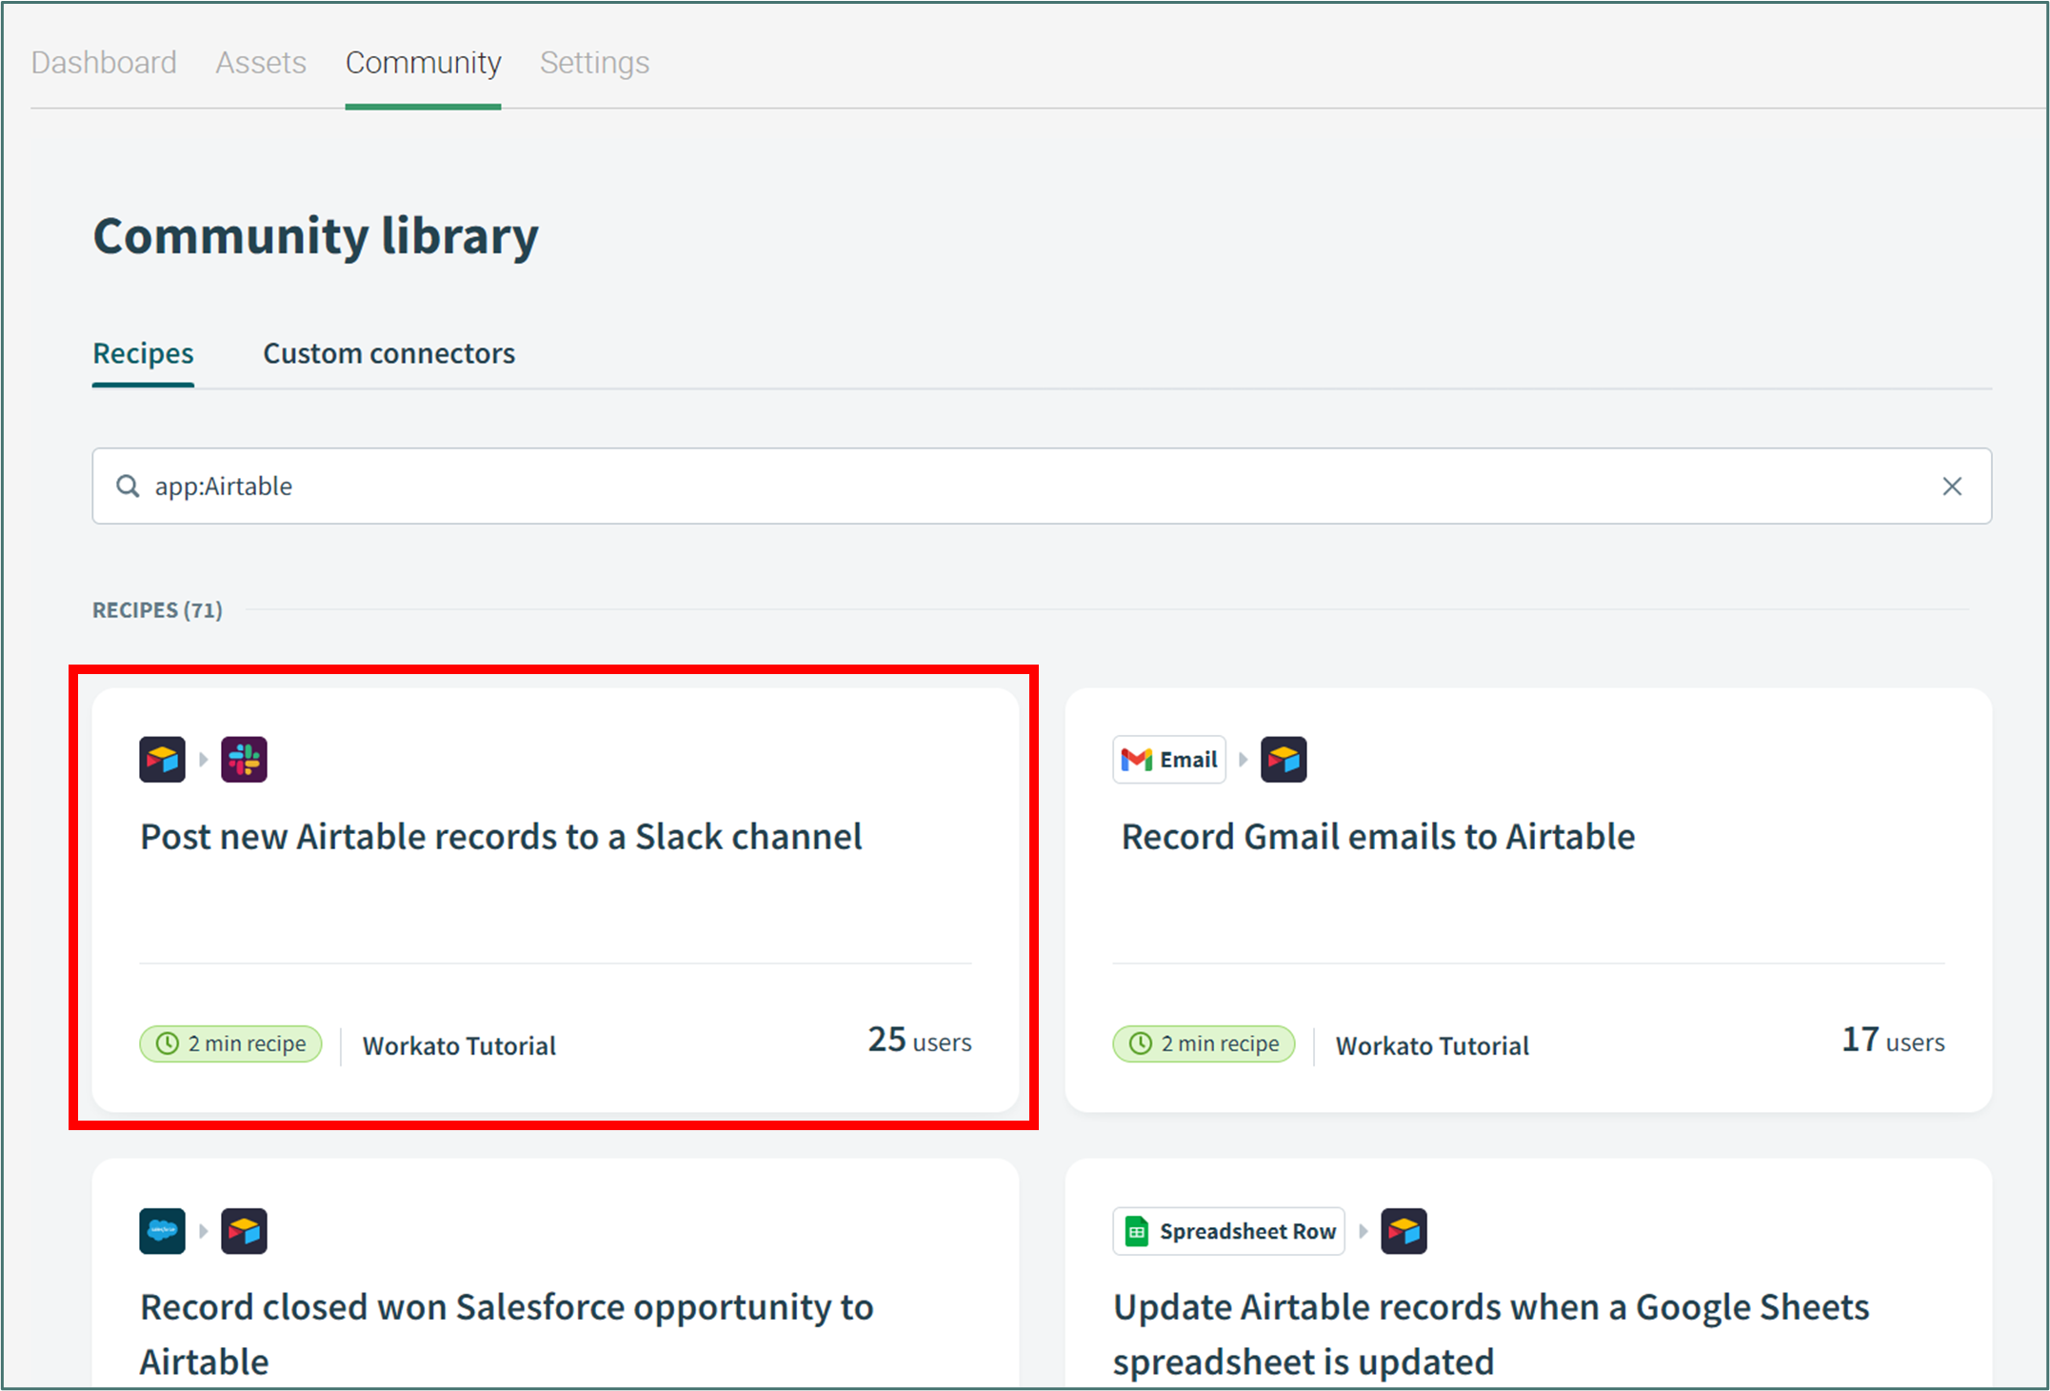Select the Recipes sub-tab
The width and height of the screenshot is (2050, 1391).
point(143,353)
